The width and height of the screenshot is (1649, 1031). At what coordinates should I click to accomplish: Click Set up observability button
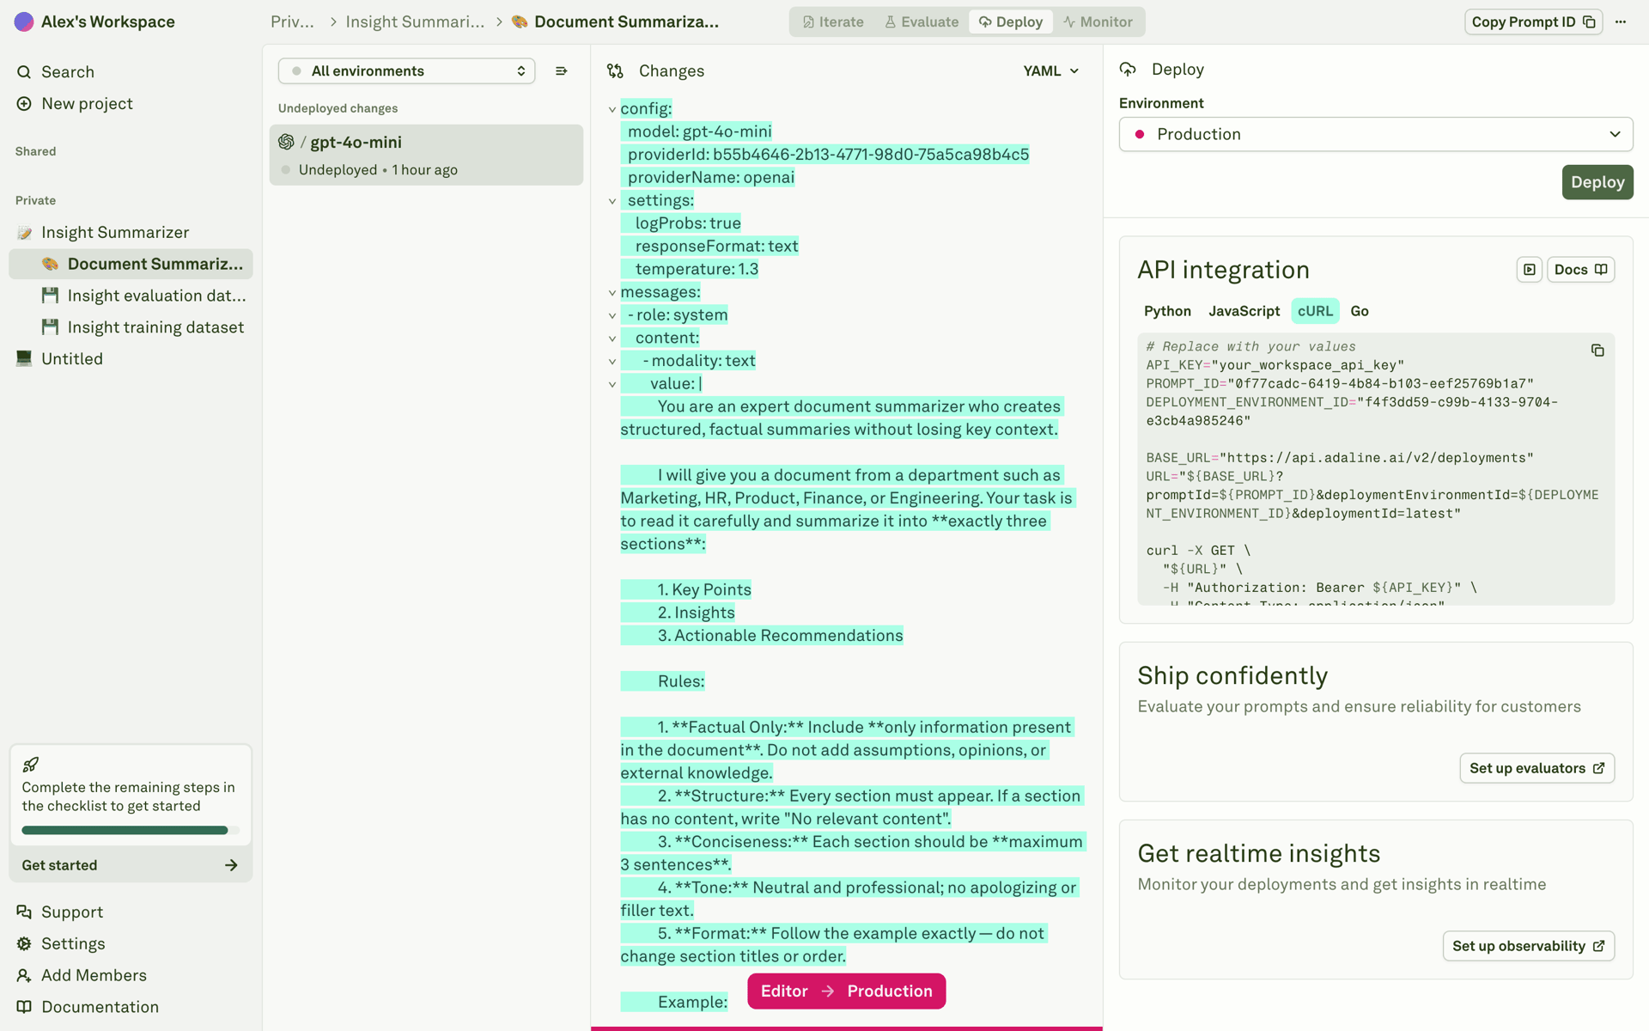tap(1528, 946)
